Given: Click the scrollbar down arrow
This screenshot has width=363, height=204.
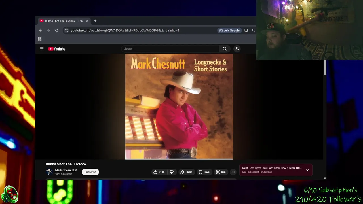Looking at the screenshot, I should [325, 178].
